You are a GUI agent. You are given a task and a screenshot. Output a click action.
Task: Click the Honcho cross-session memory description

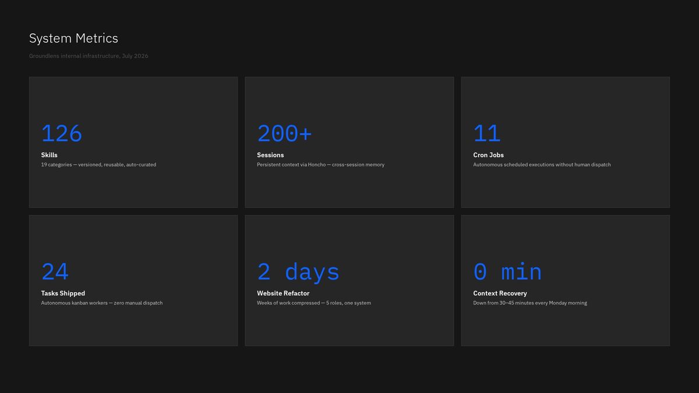tap(320, 165)
